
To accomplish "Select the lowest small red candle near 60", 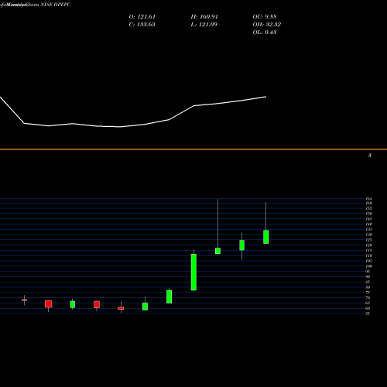I will pos(121,308).
